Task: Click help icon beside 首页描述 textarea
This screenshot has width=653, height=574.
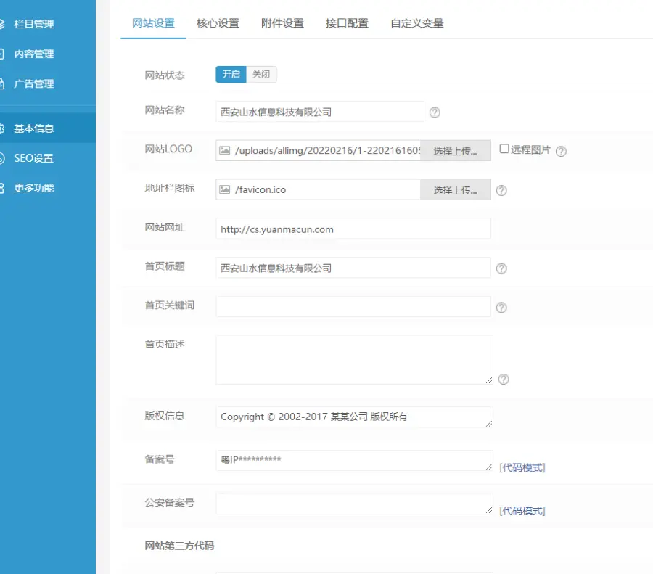Action: [504, 379]
